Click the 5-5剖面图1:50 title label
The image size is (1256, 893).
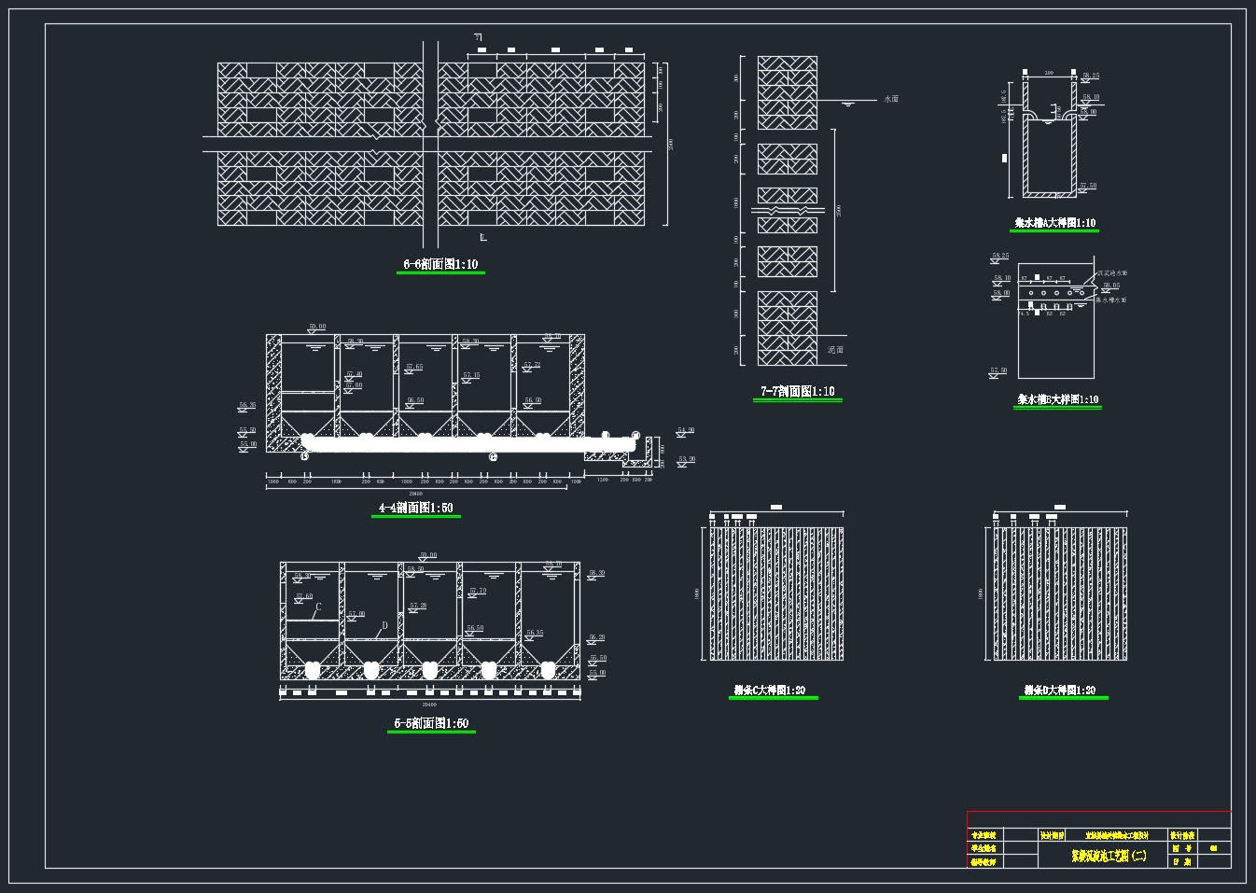point(431,724)
